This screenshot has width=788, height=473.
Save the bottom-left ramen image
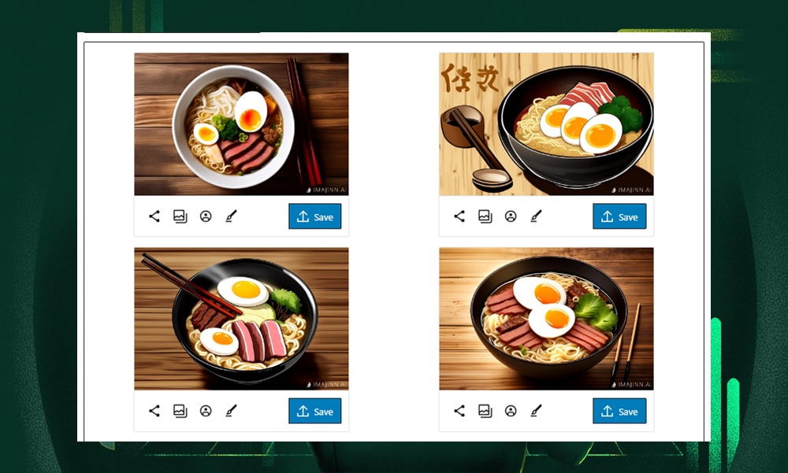pyautogui.click(x=314, y=411)
